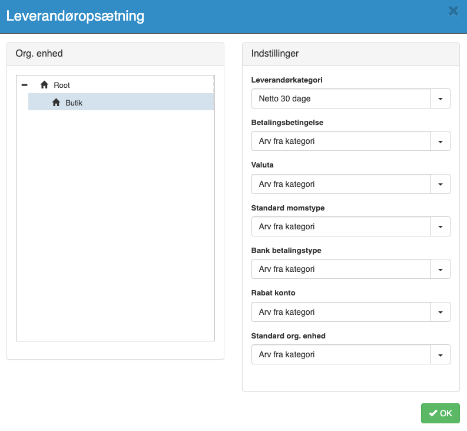The image size is (467, 431).
Task: Open Valuta dropdown arrow
Action: pos(440,184)
